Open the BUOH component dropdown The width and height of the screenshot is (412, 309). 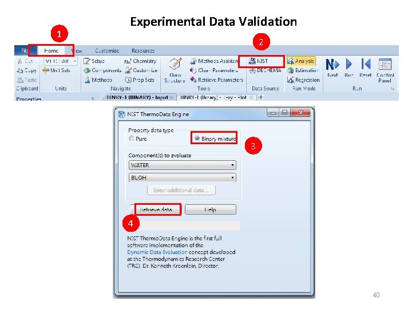183,177
